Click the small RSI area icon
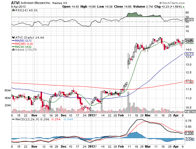196x149 pixels. (x=13, y=10)
